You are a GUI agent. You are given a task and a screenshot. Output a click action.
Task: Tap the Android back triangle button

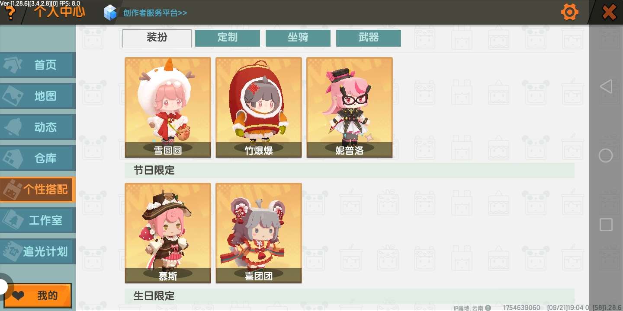(x=606, y=86)
